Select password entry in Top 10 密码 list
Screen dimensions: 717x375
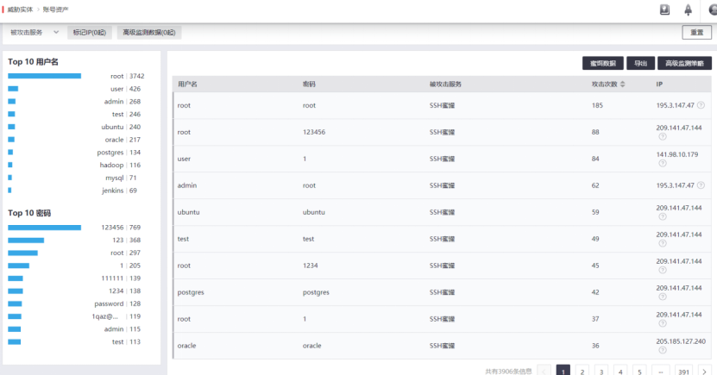click(x=109, y=303)
